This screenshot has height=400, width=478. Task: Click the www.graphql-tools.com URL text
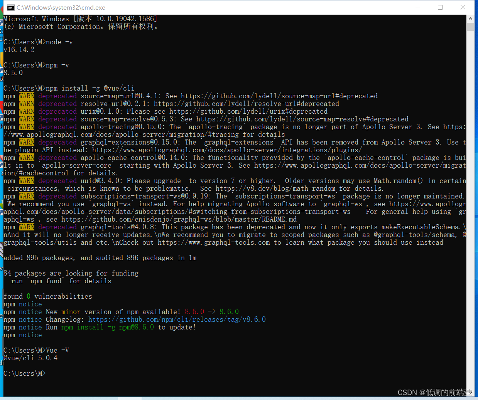(x=214, y=242)
